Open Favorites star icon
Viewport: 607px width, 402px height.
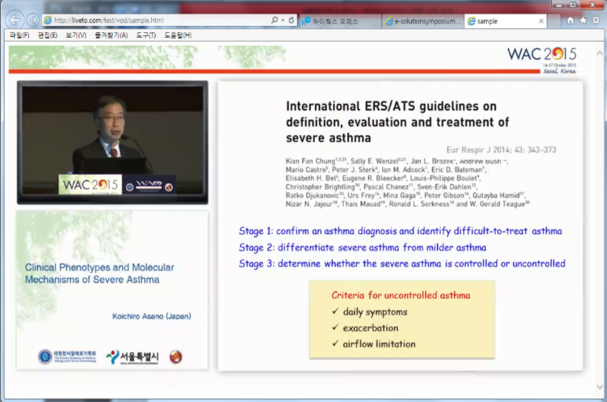click(x=583, y=20)
